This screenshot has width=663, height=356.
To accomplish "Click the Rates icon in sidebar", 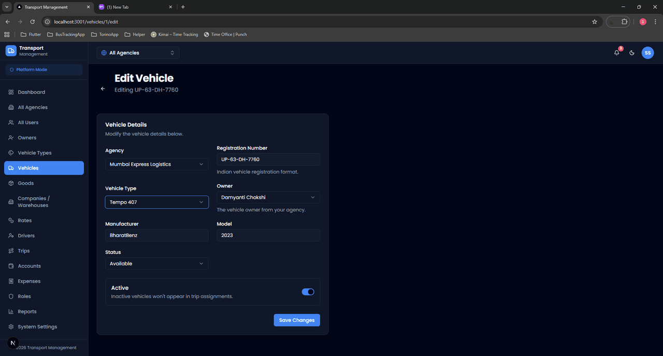I will [x=11, y=220].
